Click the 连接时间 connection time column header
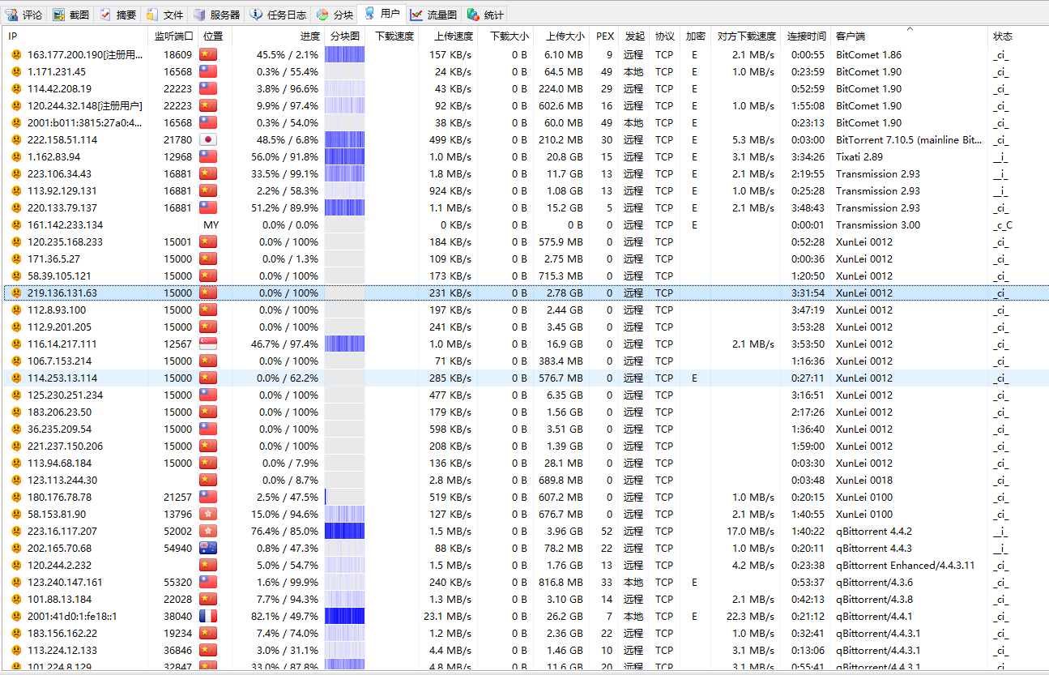Viewport: 1049px width, 675px height. tap(806, 36)
